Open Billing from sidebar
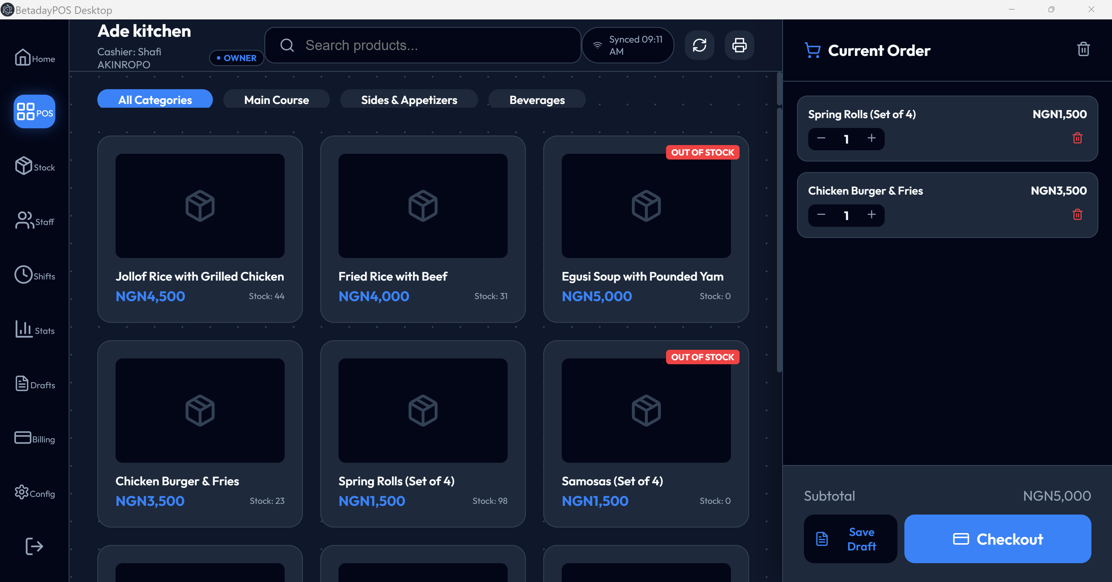Viewport: 1112px width, 582px height. tap(34, 438)
